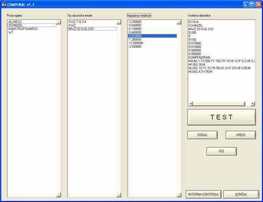Select MWZ 03 SI-Q-3-03 in unit type list

(x=92, y=29)
